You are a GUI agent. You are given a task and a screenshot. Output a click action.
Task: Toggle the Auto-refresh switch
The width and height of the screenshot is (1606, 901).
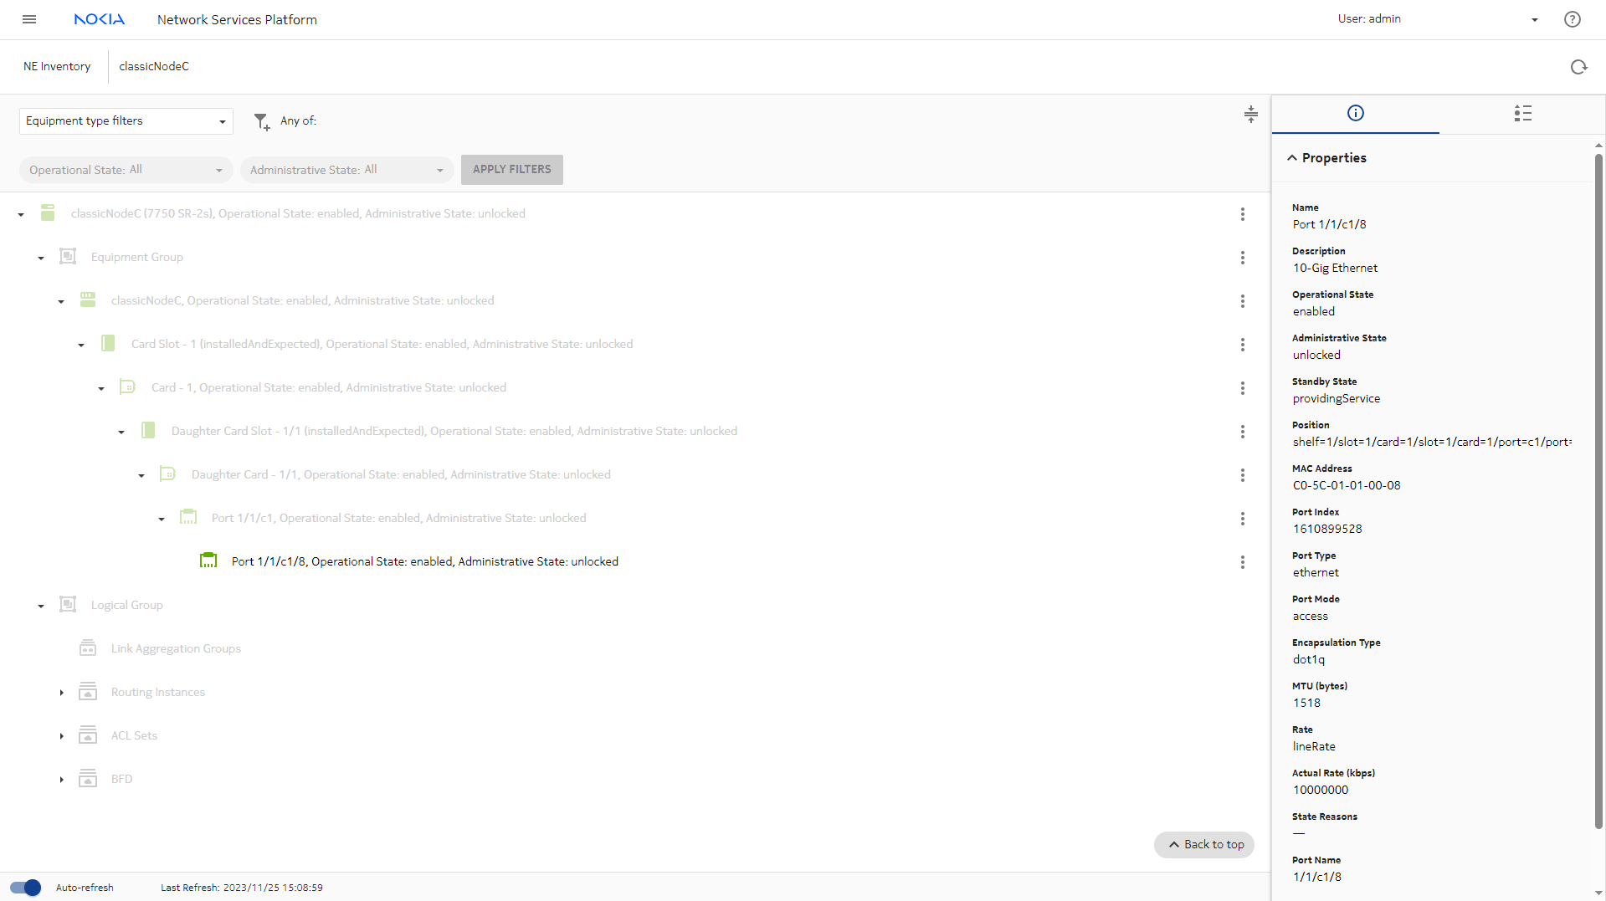[26, 888]
